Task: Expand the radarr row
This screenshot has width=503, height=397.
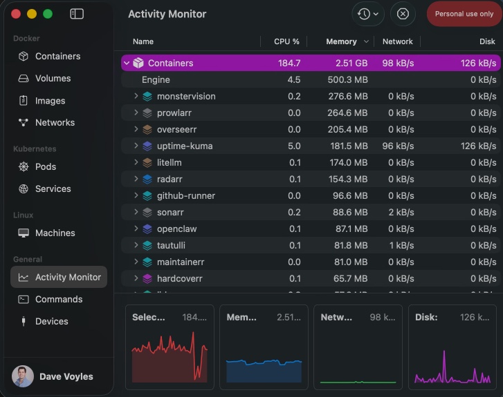Action: coord(136,179)
